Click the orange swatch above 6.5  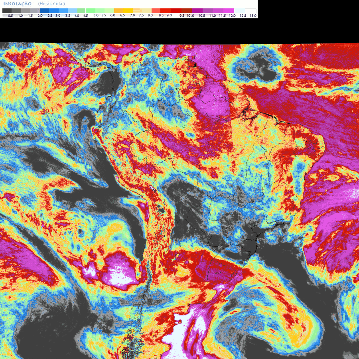[119, 11]
